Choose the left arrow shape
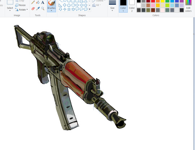The height and width of the screenshot is (150, 195). point(82,5)
